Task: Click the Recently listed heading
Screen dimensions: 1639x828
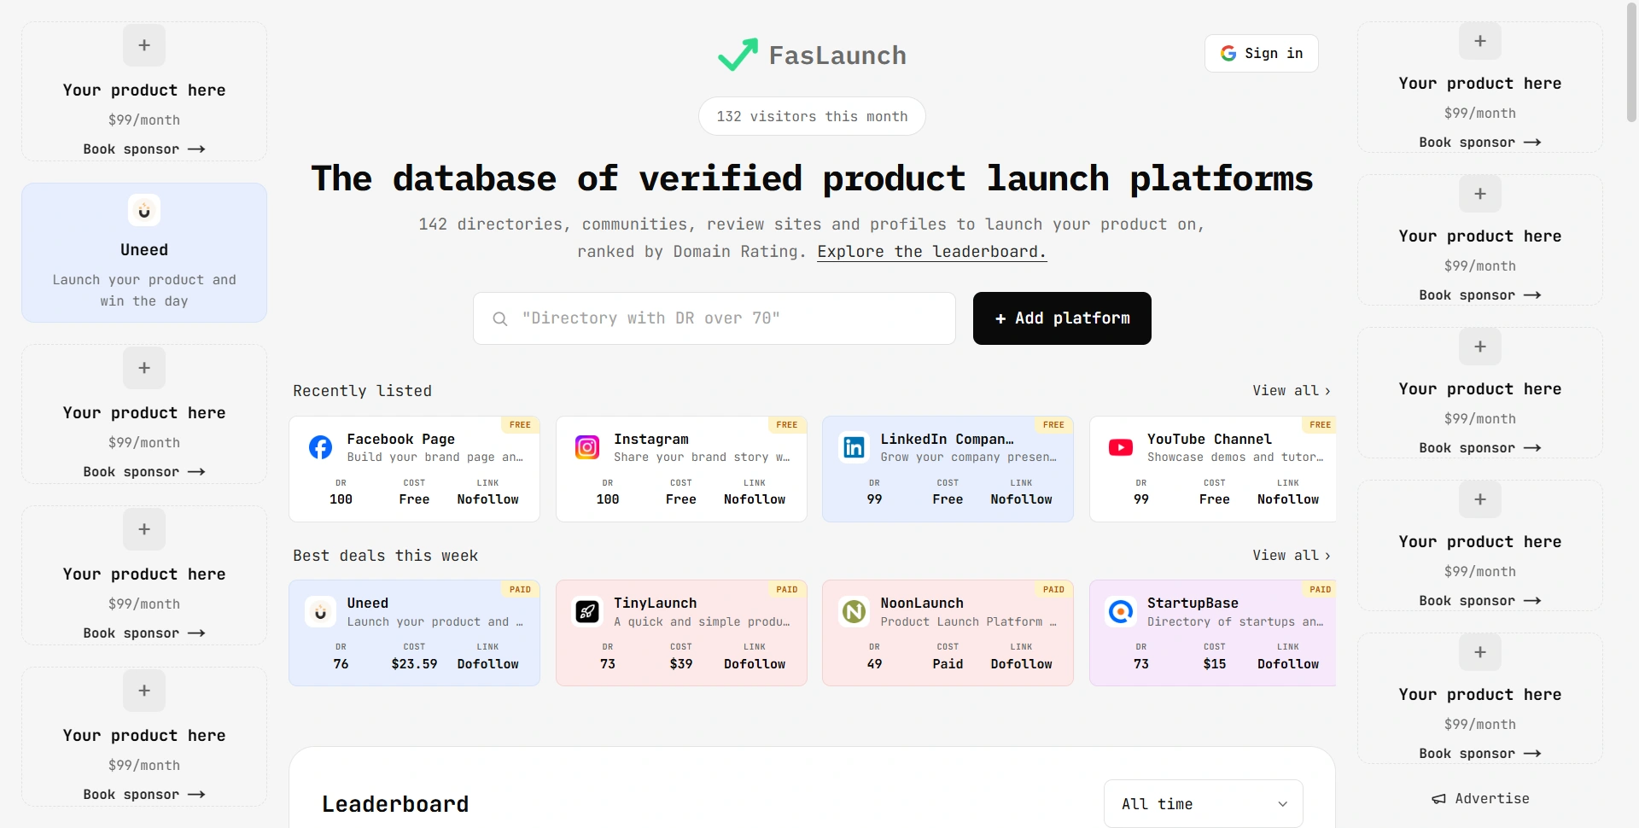Action: 362,390
